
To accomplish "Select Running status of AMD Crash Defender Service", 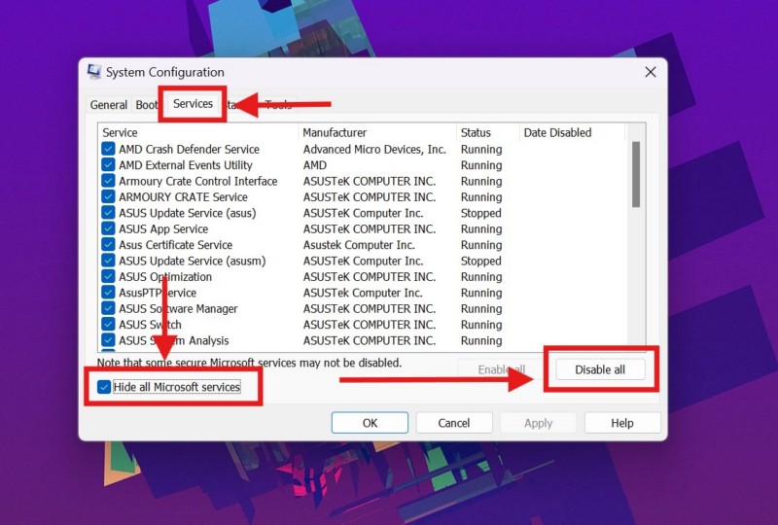I will coord(481,149).
